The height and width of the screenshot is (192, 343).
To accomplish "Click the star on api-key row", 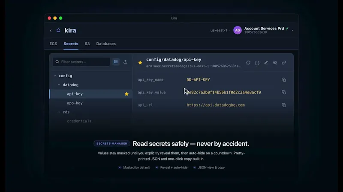I will click(x=126, y=94).
